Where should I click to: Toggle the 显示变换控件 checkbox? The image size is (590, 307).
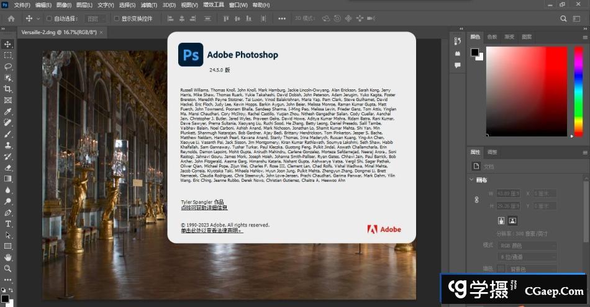(x=116, y=19)
